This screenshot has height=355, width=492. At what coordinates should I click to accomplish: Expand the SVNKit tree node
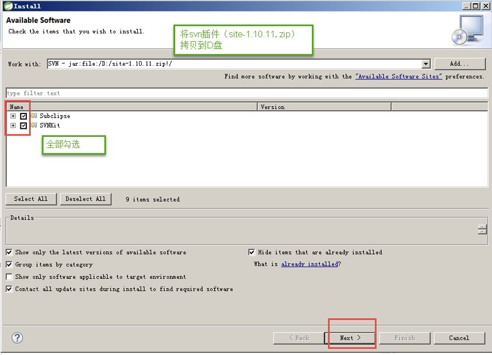(13, 125)
